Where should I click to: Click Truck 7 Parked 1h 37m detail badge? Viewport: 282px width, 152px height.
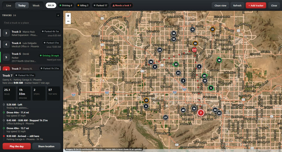click(25, 75)
